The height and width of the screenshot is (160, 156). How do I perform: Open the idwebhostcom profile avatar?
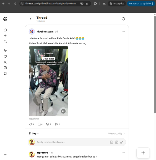(32, 31)
